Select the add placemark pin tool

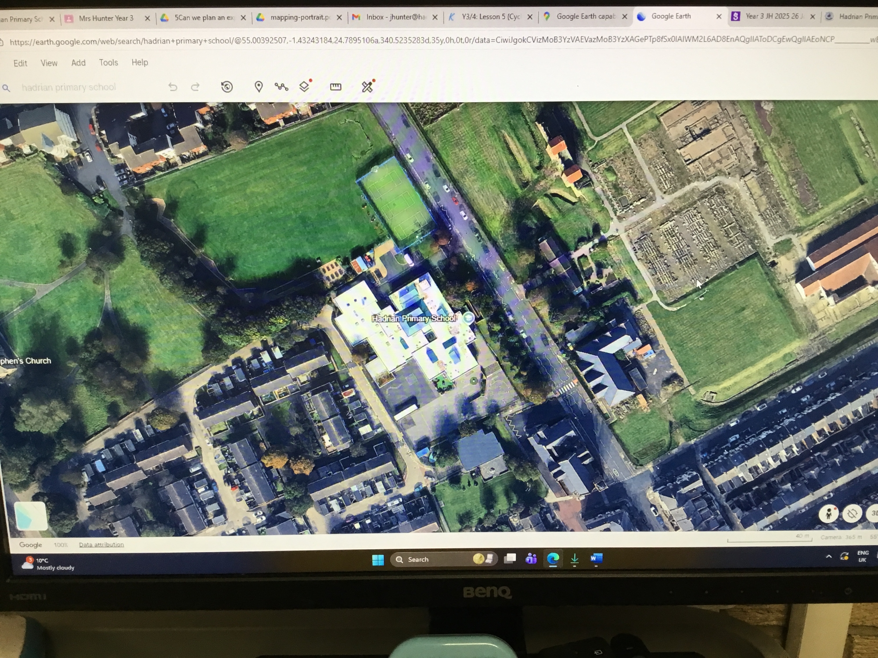259,86
